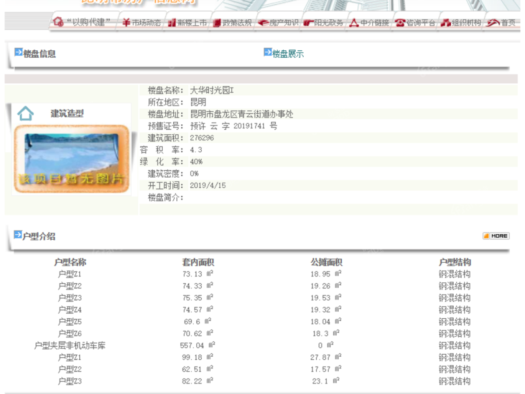Click the 19.53 ㎡ shared area cell

tap(326, 298)
